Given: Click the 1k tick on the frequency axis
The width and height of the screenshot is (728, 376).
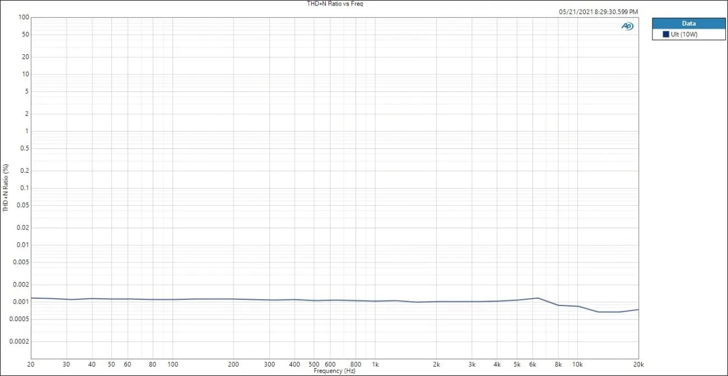Looking at the screenshot, I should pyautogui.click(x=376, y=364).
